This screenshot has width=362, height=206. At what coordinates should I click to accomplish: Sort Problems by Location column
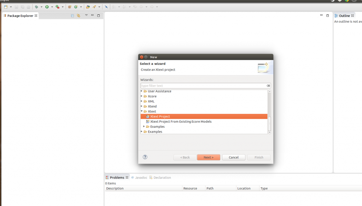(248, 188)
